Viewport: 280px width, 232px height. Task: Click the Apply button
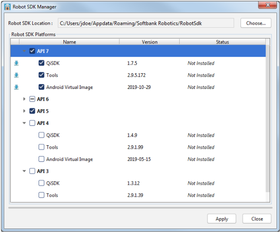click(x=221, y=219)
